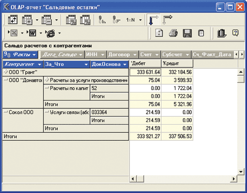247x193 pixels.
Task: Toggle the blue downward arrow direction button
Action: click(x=153, y=20)
